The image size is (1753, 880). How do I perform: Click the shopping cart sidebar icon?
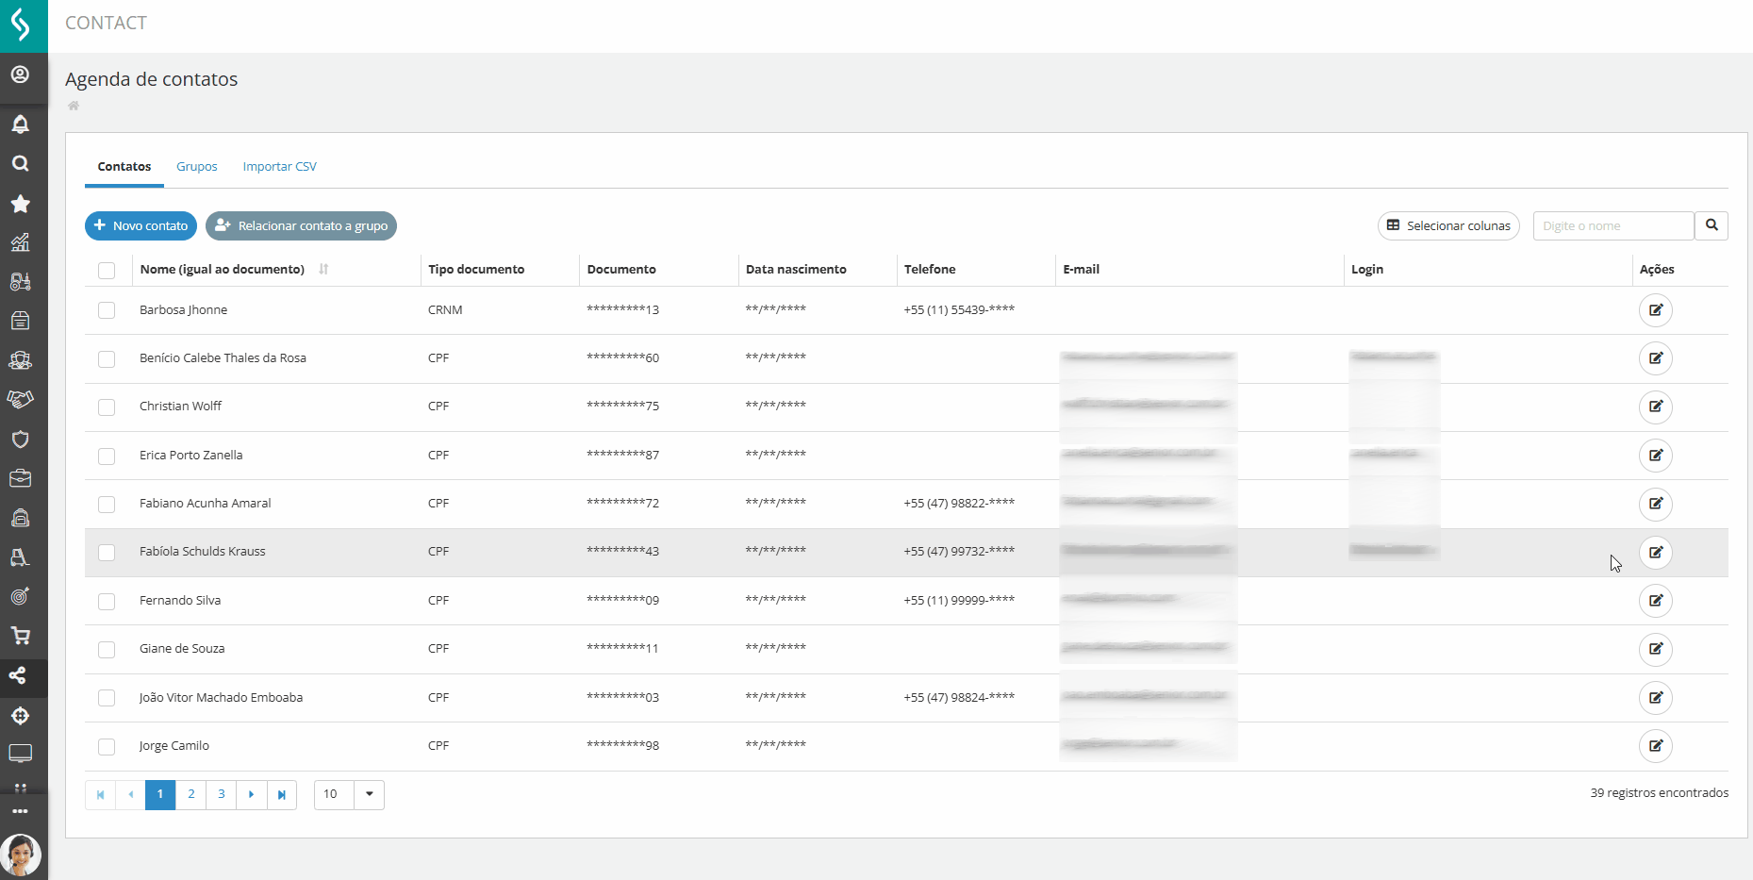(20, 636)
